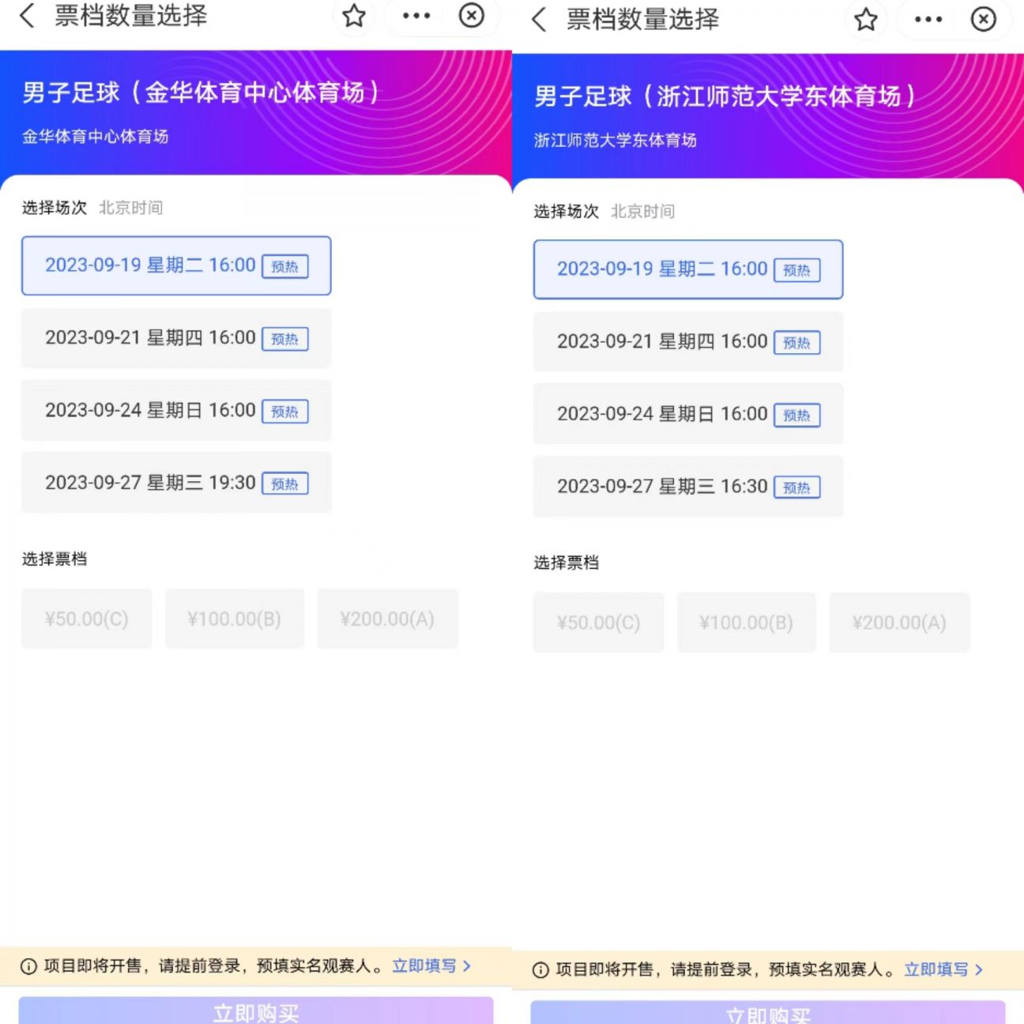Image resolution: width=1024 pixels, height=1024 pixels.
Task: Open the three-dot menu on right screen
Action: (x=928, y=19)
